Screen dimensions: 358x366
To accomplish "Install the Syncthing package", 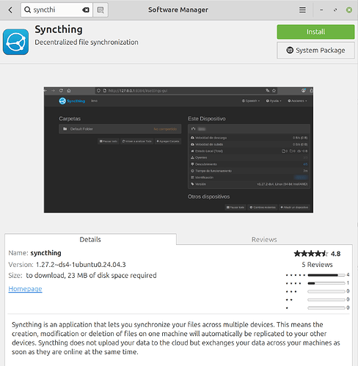I will click(315, 32).
